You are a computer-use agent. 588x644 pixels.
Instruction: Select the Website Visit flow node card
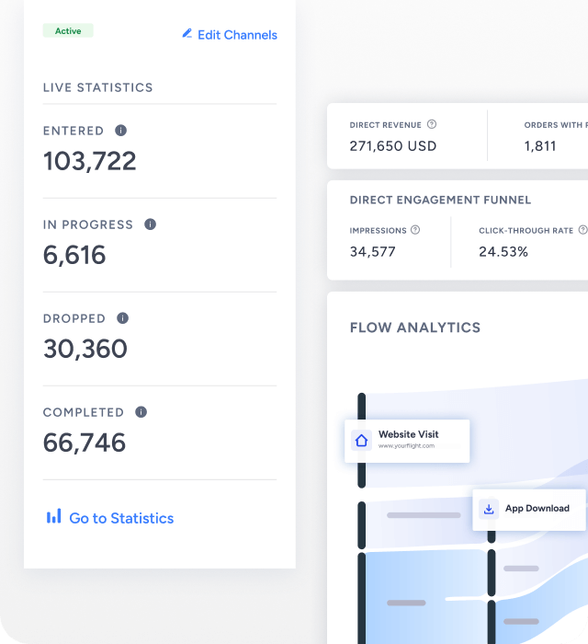pyautogui.click(x=409, y=441)
